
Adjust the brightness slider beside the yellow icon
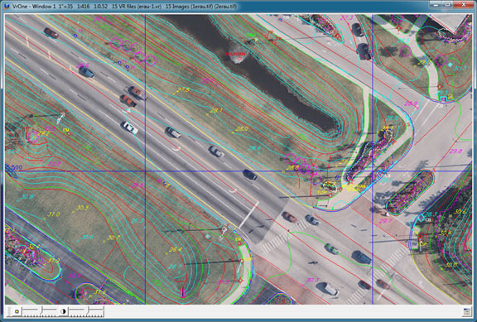pyautogui.click(x=40, y=311)
